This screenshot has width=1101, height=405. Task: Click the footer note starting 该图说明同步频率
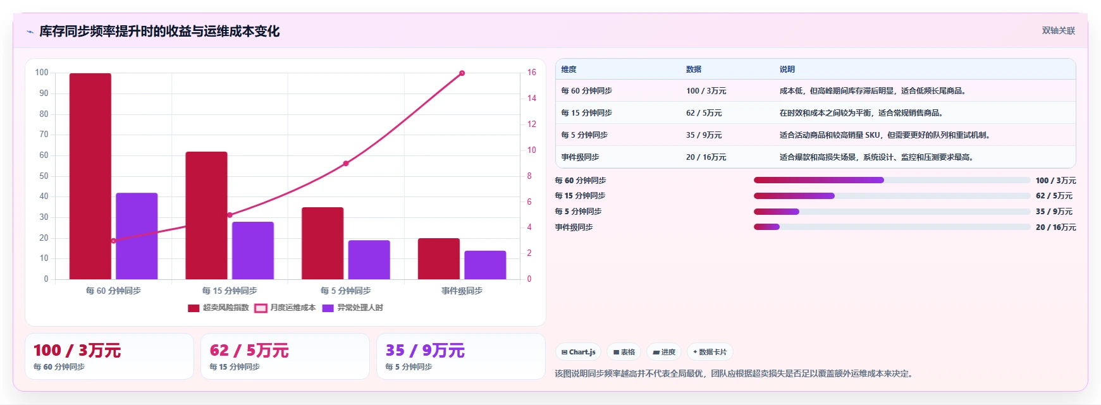coord(734,374)
